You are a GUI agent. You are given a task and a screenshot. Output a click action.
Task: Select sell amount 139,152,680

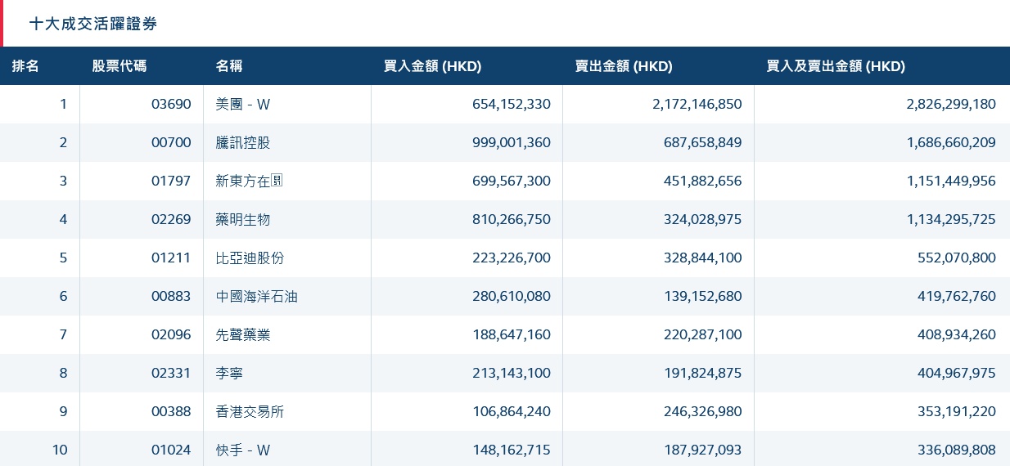[x=703, y=296]
